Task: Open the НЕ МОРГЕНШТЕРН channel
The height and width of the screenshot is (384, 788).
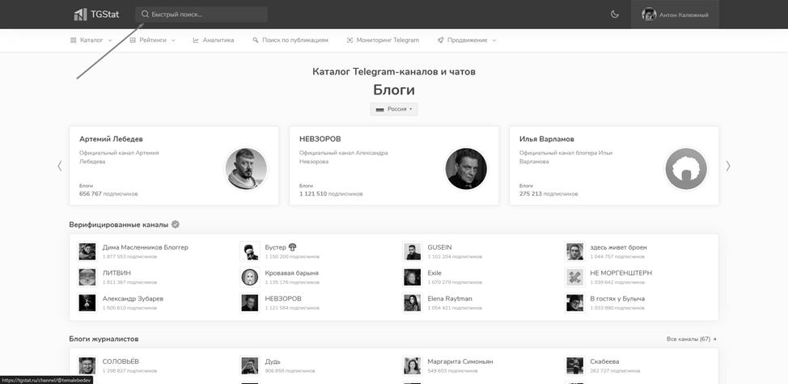Action: point(621,273)
